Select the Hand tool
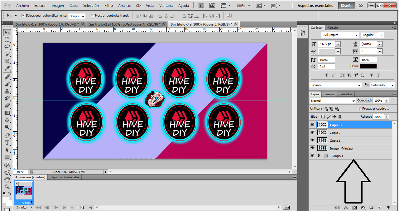This screenshot has width=399, height=211. click(7, 180)
